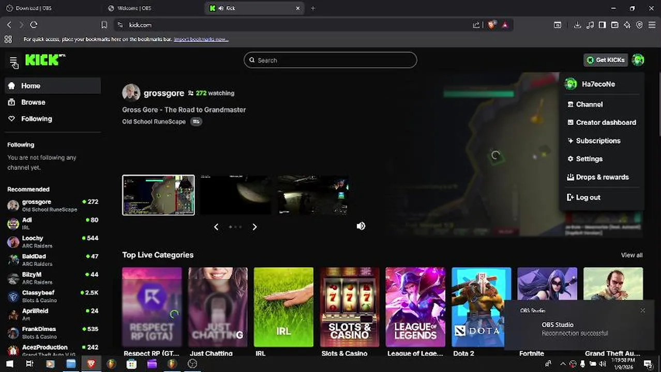The height and width of the screenshot is (372, 661).
Task: Collapse the Kick sidebar with the hamburger icon
Action: (13, 61)
